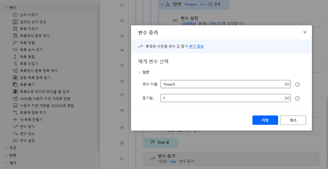Click the JSON을 사용자 지정 개체로 변환 icon

click(15, 99)
